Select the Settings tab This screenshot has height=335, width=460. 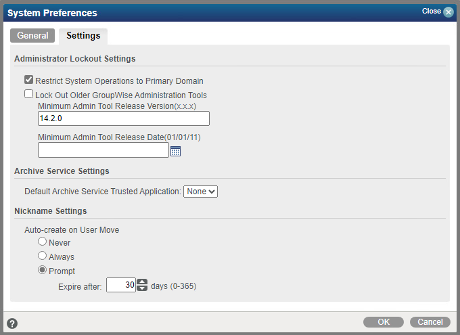pos(83,36)
